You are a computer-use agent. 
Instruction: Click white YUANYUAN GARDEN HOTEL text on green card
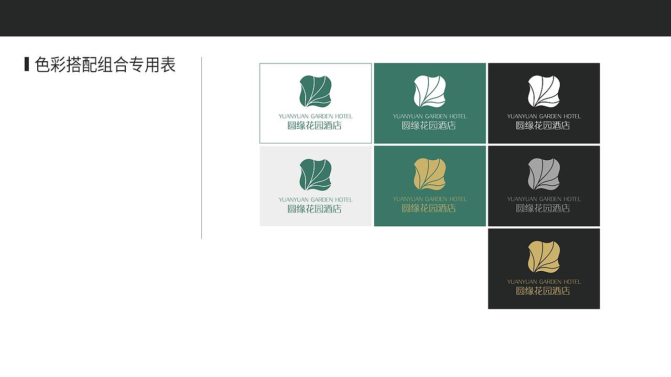430,116
